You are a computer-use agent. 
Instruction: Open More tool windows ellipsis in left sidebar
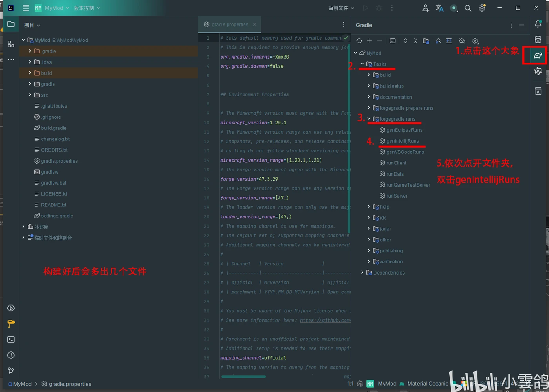11,59
